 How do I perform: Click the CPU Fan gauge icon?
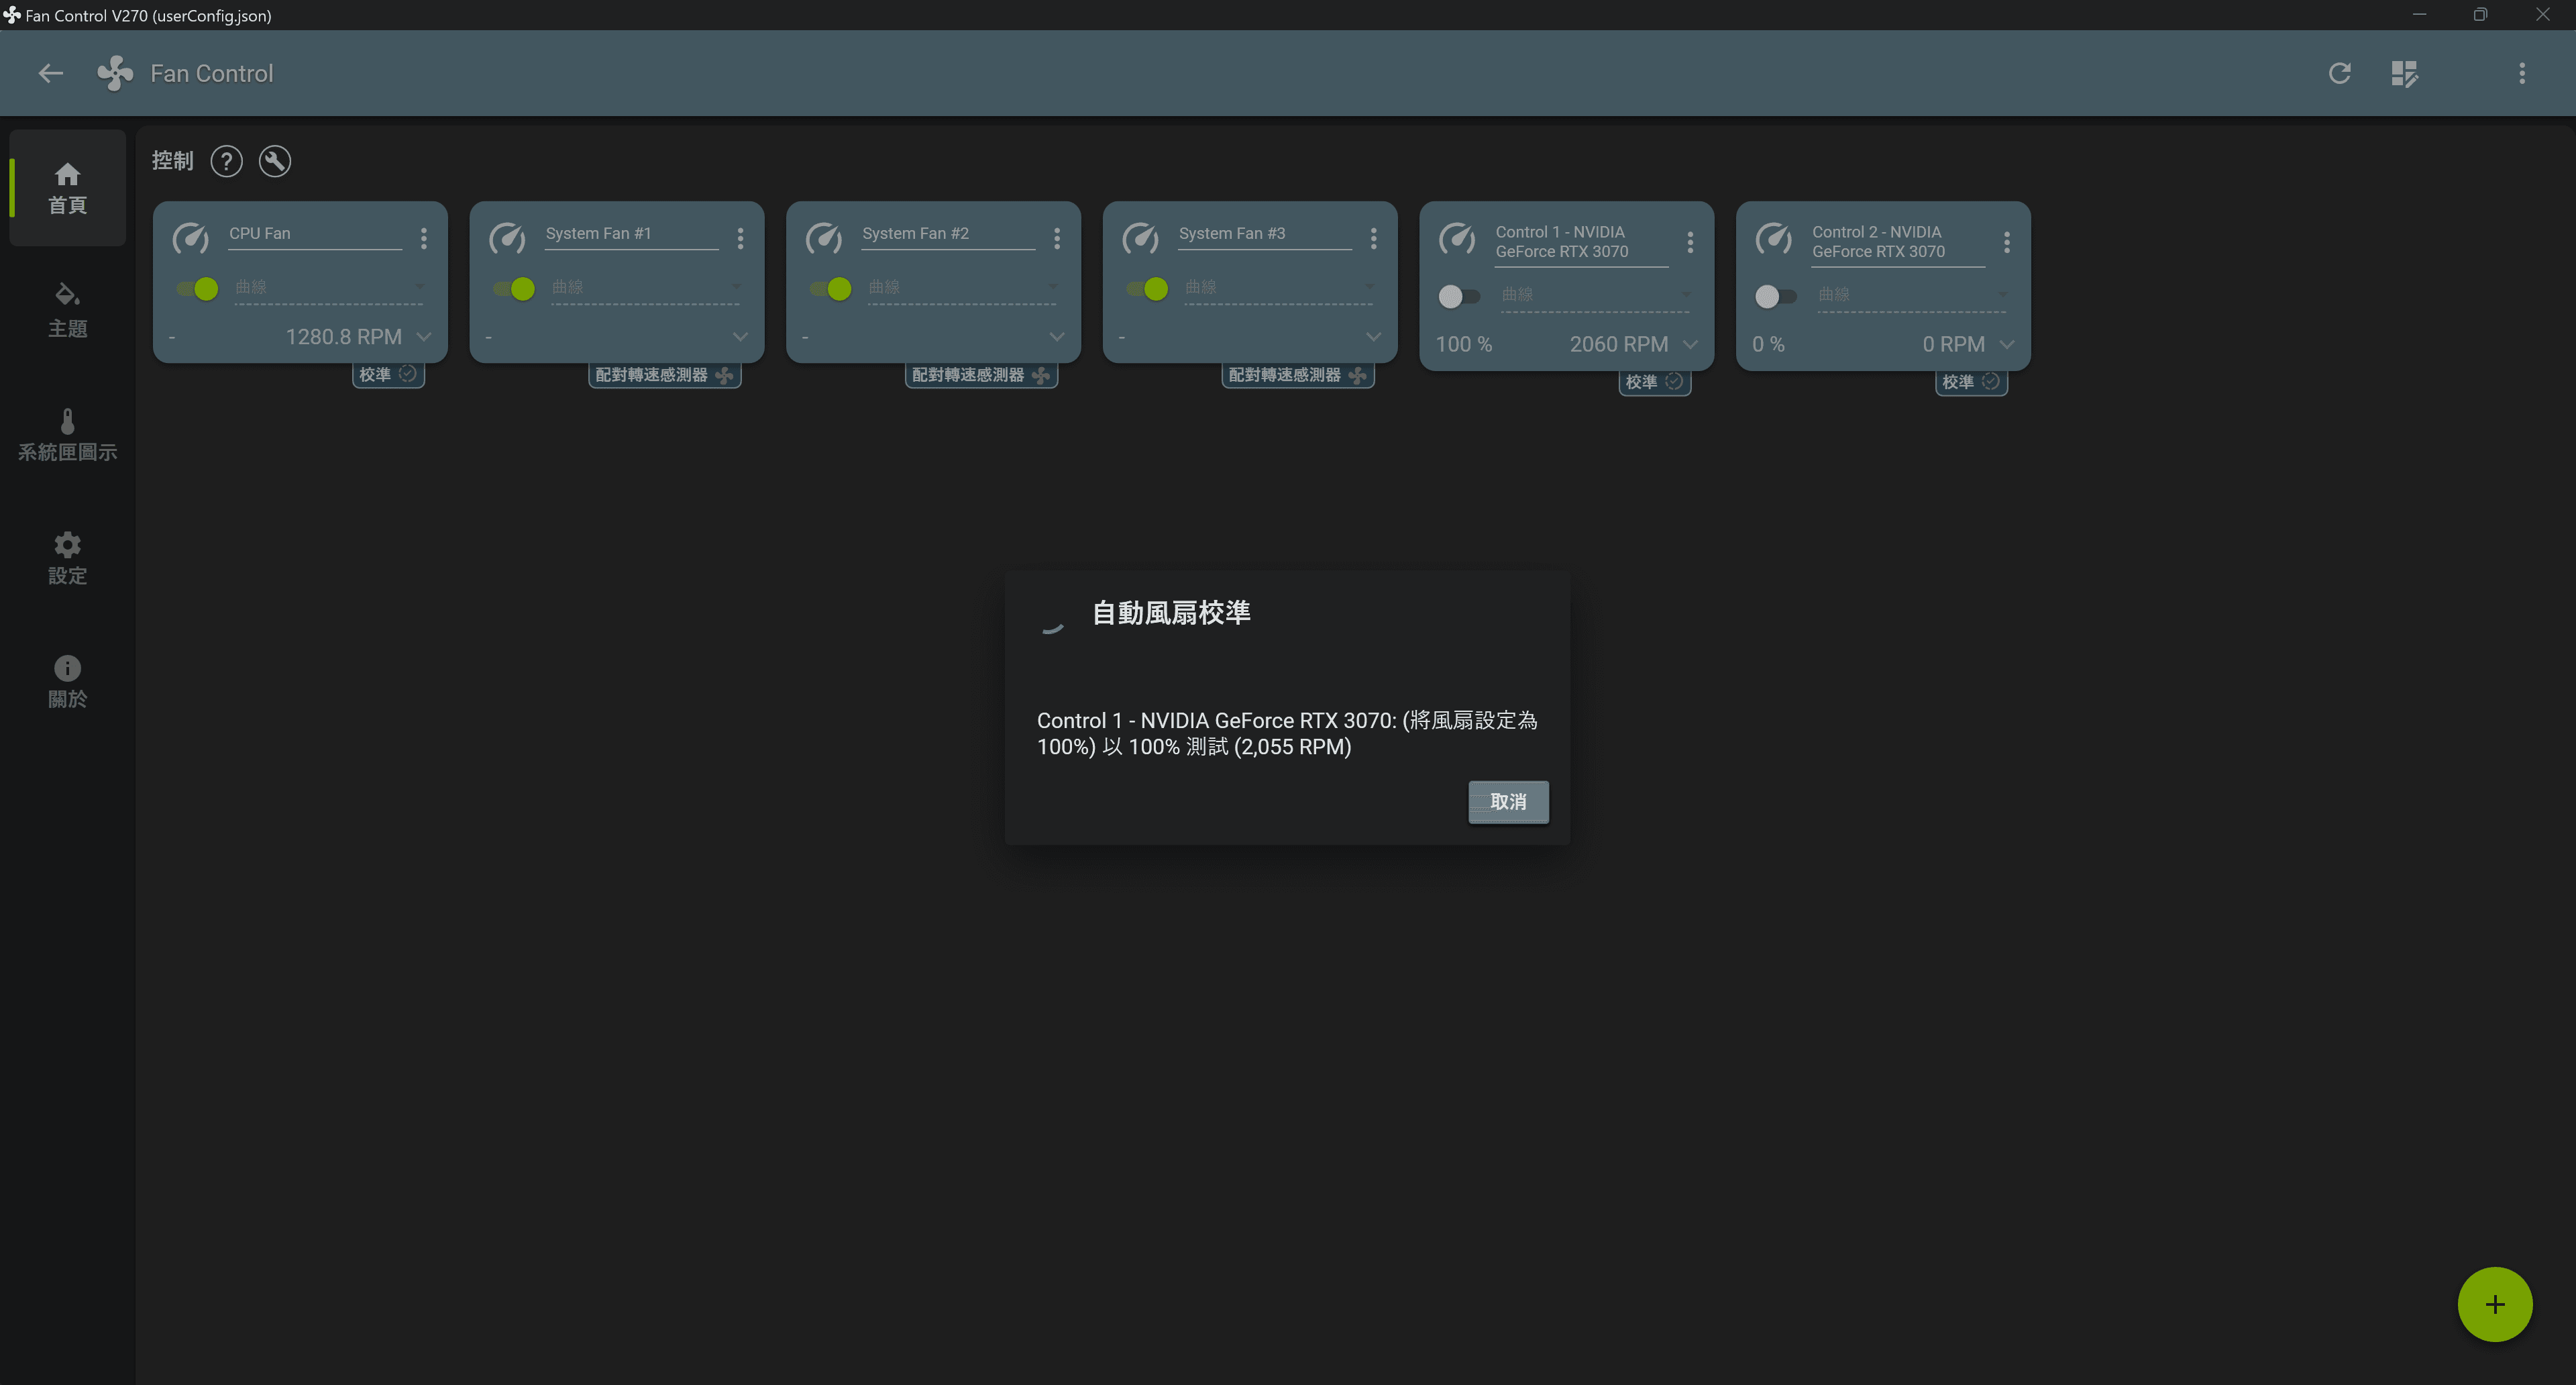(x=190, y=238)
